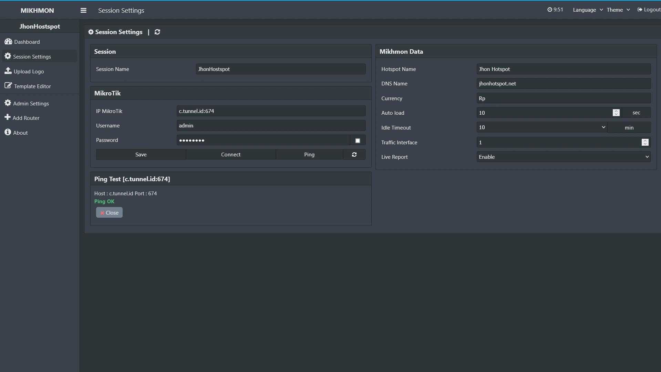Open the Language dropdown
The image size is (661, 372).
point(588,10)
